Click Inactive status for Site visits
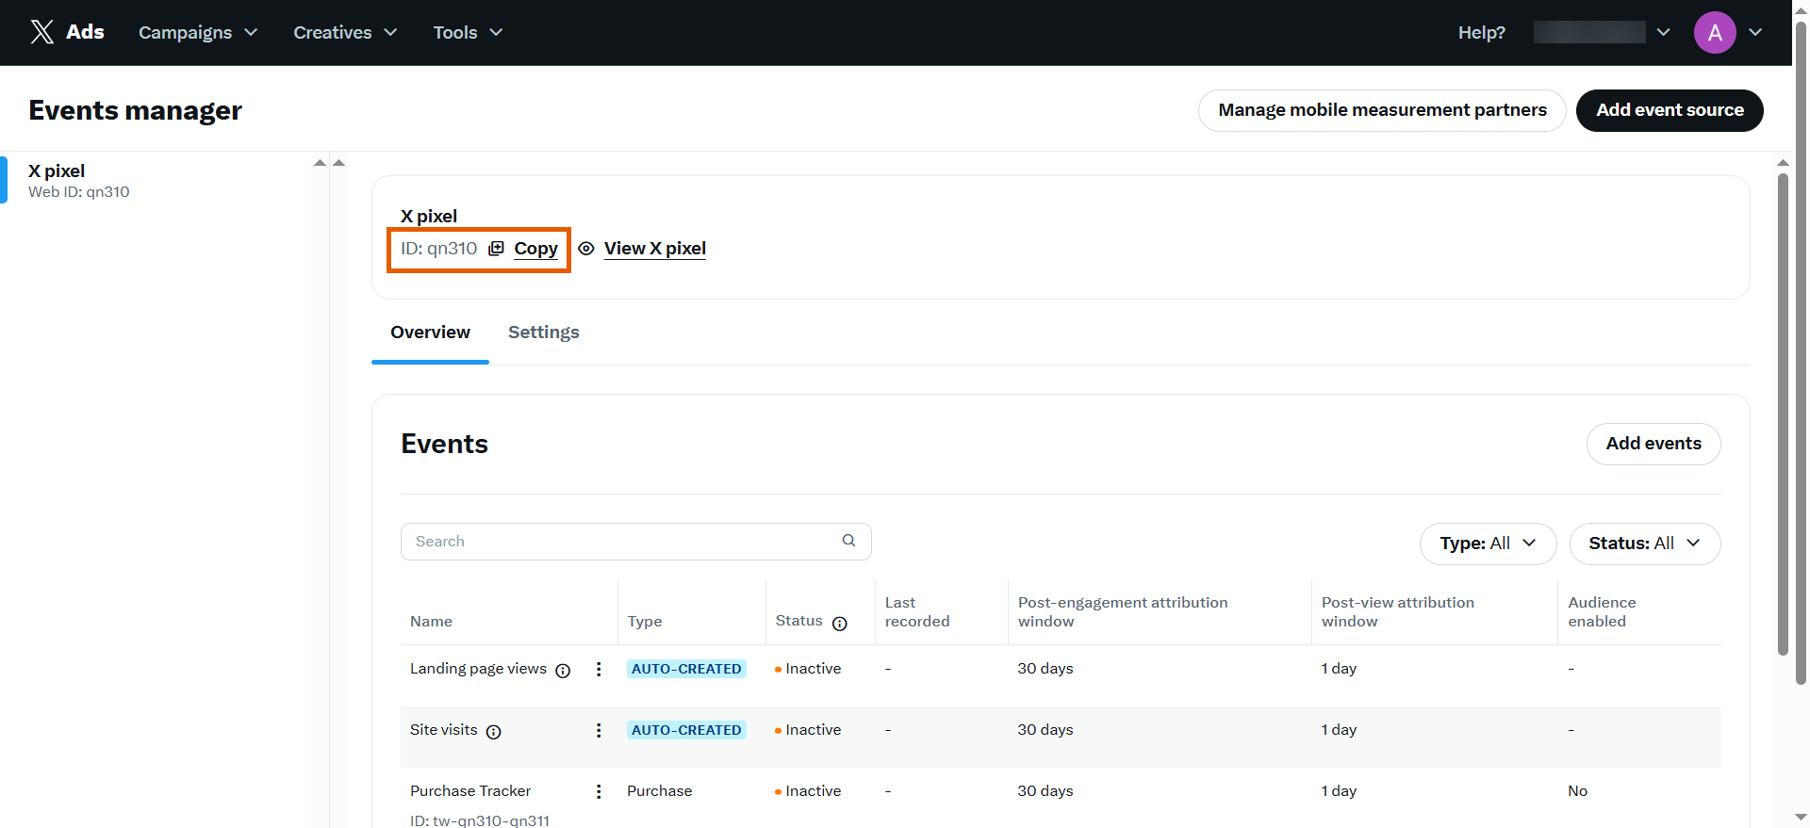 coord(808,730)
